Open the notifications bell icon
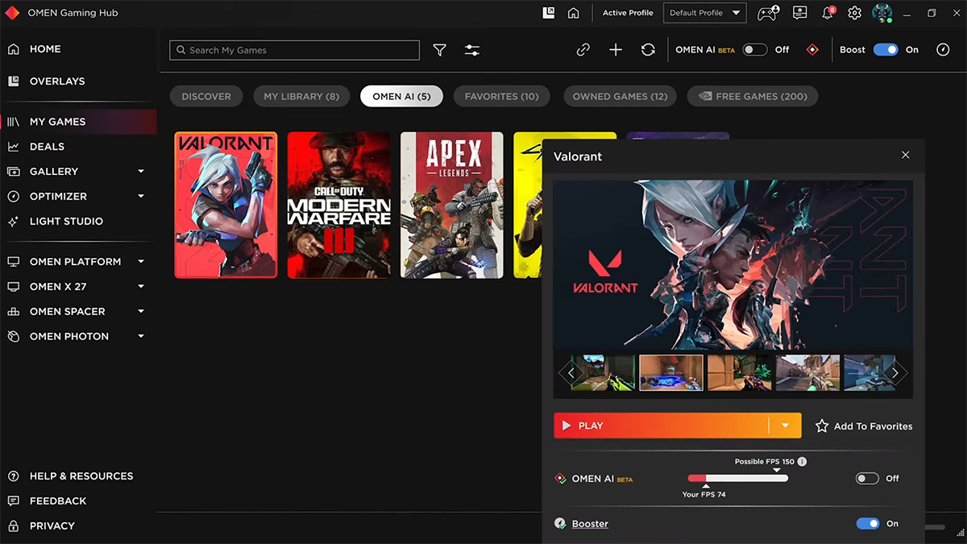This screenshot has height=544, width=967. pyautogui.click(x=828, y=13)
